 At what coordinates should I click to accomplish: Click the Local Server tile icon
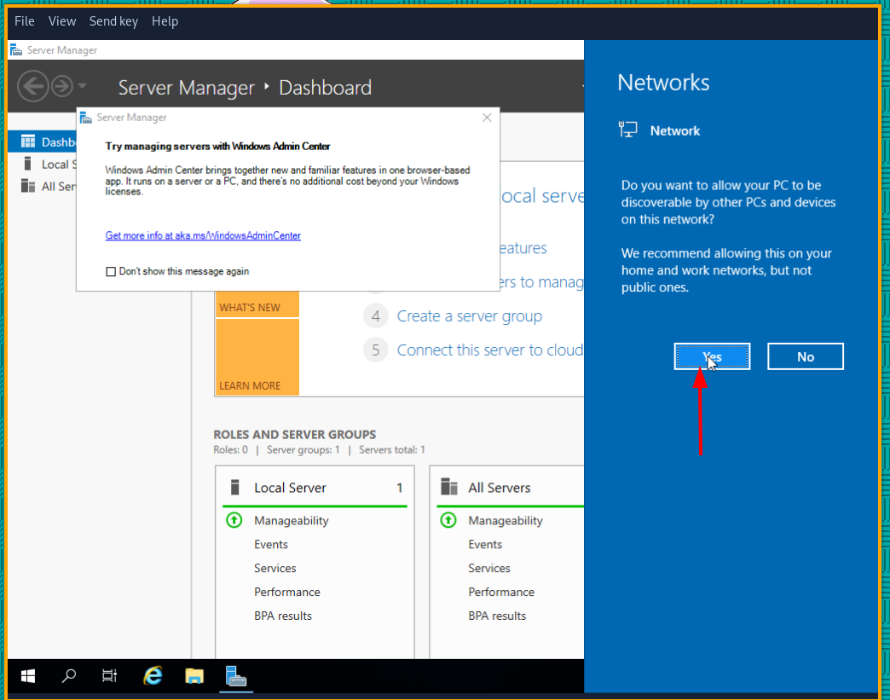235,487
